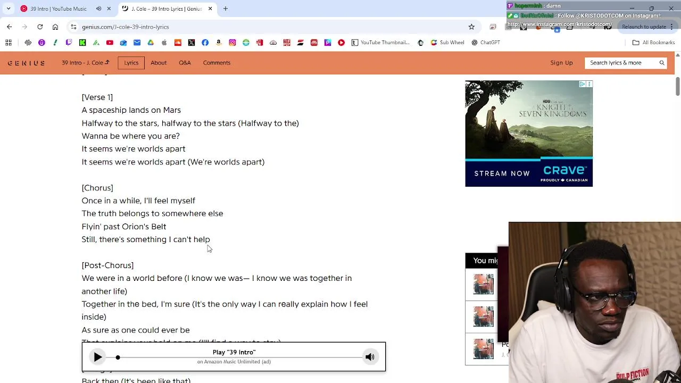Click the search magnifier in Genius search
The image size is (681, 383).
tap(662, 63)
